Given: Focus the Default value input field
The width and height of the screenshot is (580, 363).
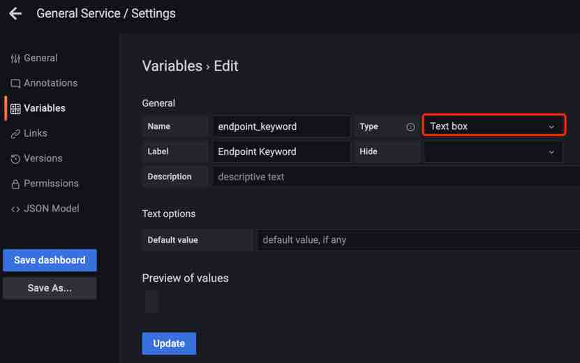Looking at the screenshot, I should [417, 239].
